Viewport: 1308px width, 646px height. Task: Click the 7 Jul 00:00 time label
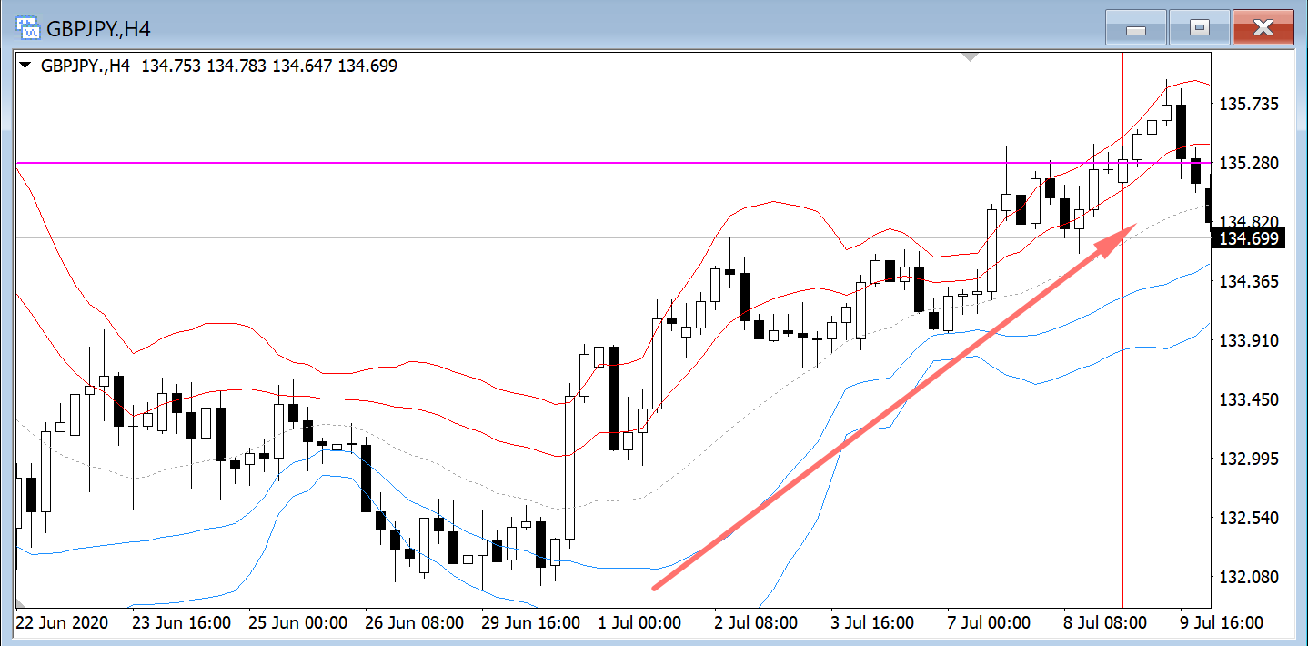point(989,623)
